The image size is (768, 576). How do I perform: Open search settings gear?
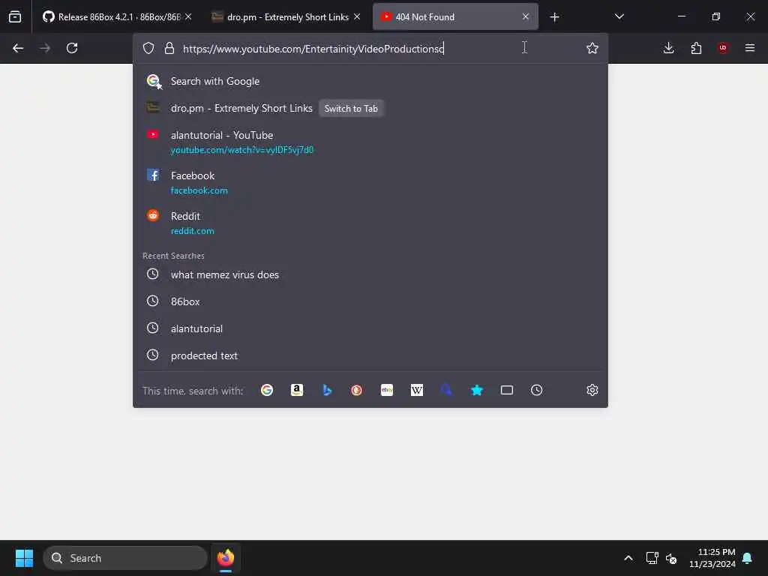pyautogui.click(x=592, y=390)
